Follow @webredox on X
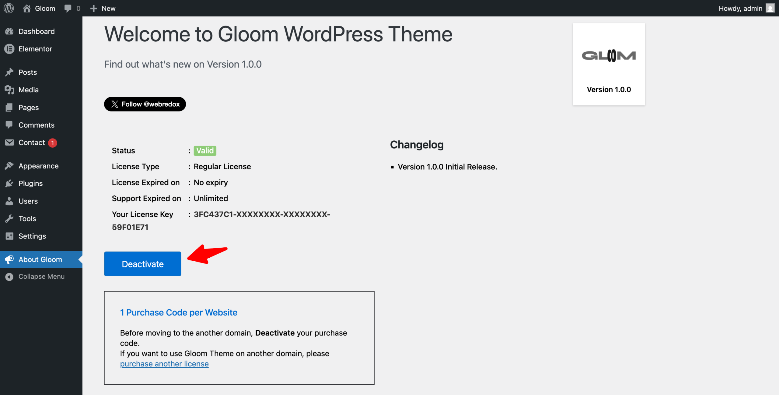 pos(145,104)
